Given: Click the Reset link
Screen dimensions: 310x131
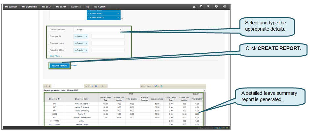Looking at the screenshot, I should click(x=74, y=65).
